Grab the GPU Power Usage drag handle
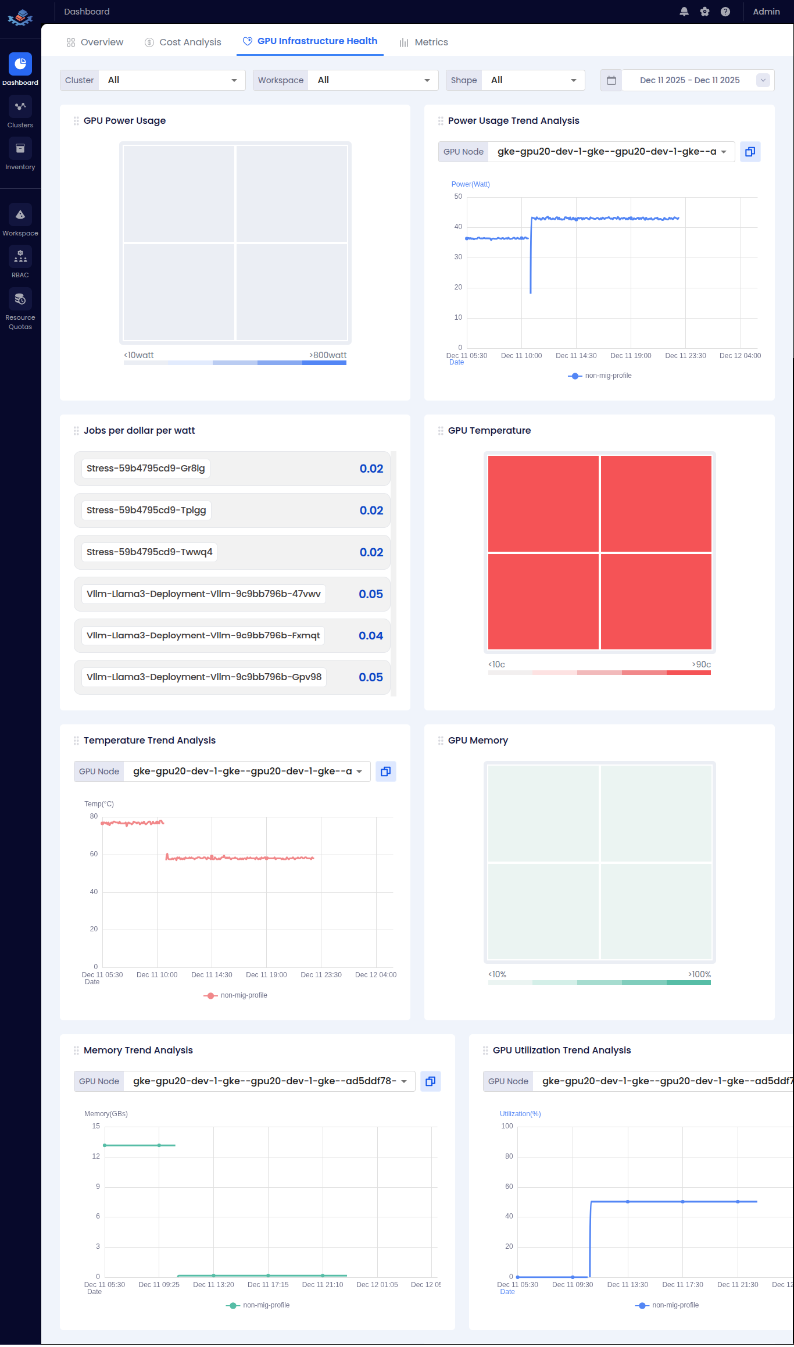This screenshot has width=794, height=1347. 76,121
